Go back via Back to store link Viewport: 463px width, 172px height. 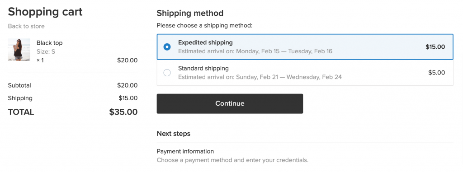[x=26, y=26]
